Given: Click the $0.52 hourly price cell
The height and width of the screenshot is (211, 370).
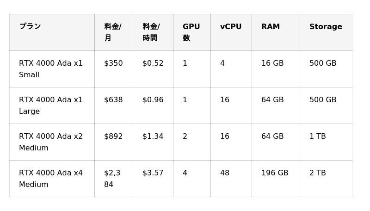Looking at the screenshot, I should [153, 63].
